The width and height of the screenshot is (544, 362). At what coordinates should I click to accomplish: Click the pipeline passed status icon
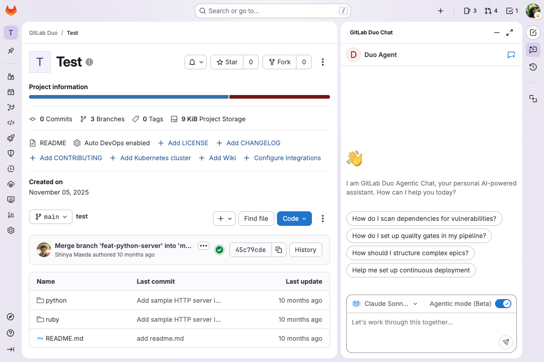click(x=219, y=250)
